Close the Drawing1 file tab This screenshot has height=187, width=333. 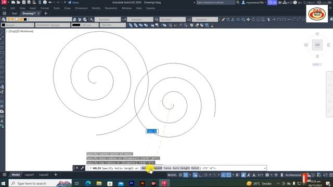pos(39,14)
